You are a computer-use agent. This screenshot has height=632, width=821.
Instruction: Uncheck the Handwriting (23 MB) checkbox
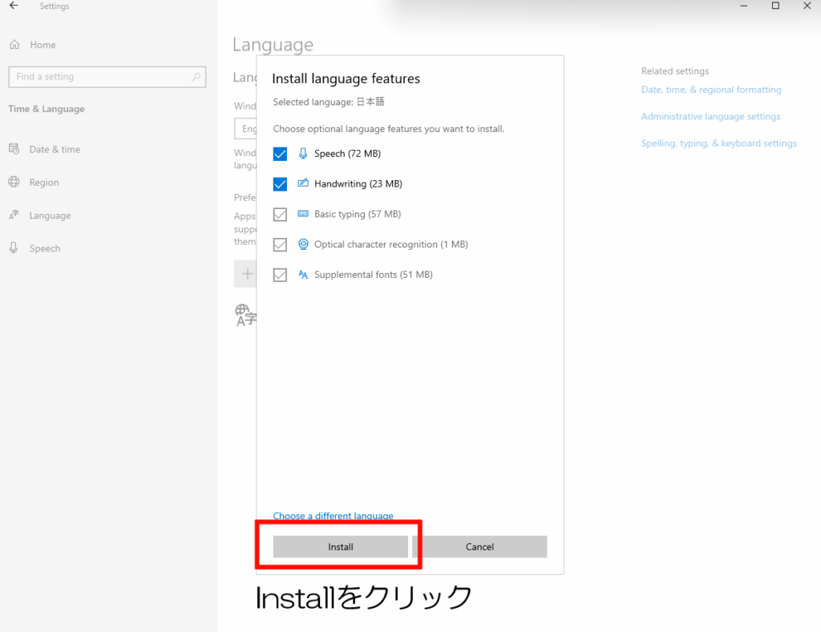click(280, 184)
